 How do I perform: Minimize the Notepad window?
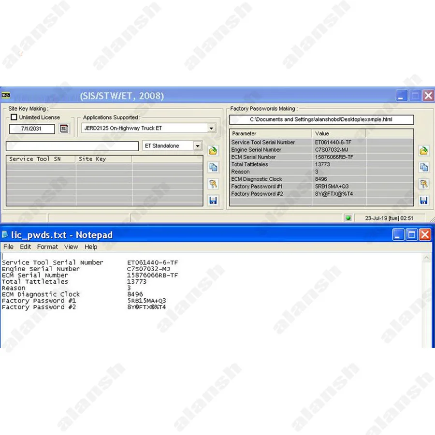click(398, 235)
